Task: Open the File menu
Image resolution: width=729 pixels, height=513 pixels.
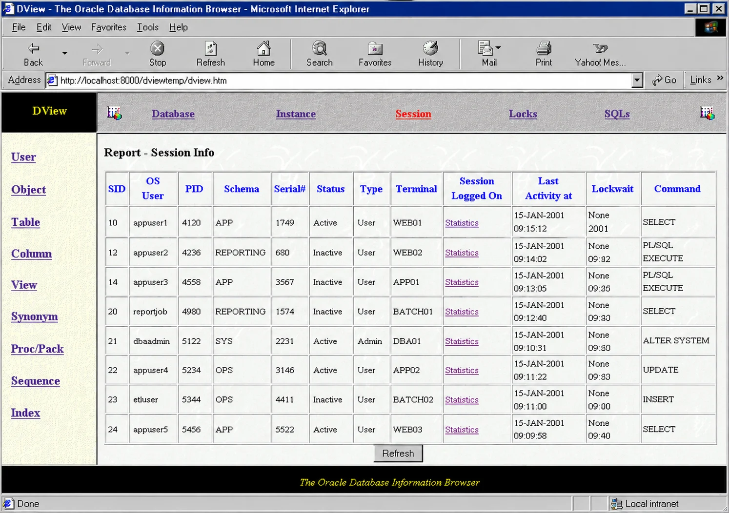Action: coord(19,27)
